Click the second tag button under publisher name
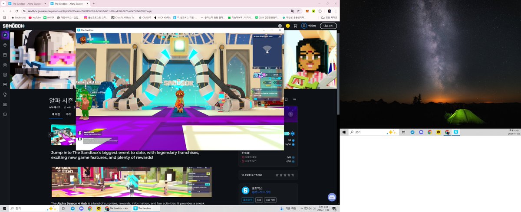Screen dimensions: 521x212 click(x=259, y=200)
